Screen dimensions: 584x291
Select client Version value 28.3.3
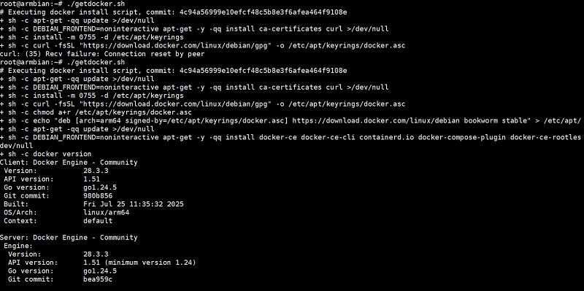click(x=96, y=171)
